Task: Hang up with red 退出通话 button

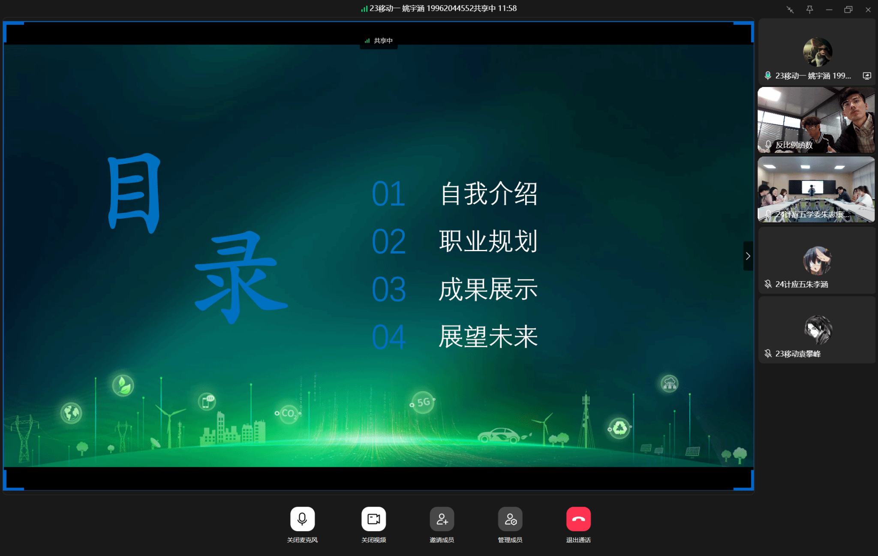Action: 578,519
